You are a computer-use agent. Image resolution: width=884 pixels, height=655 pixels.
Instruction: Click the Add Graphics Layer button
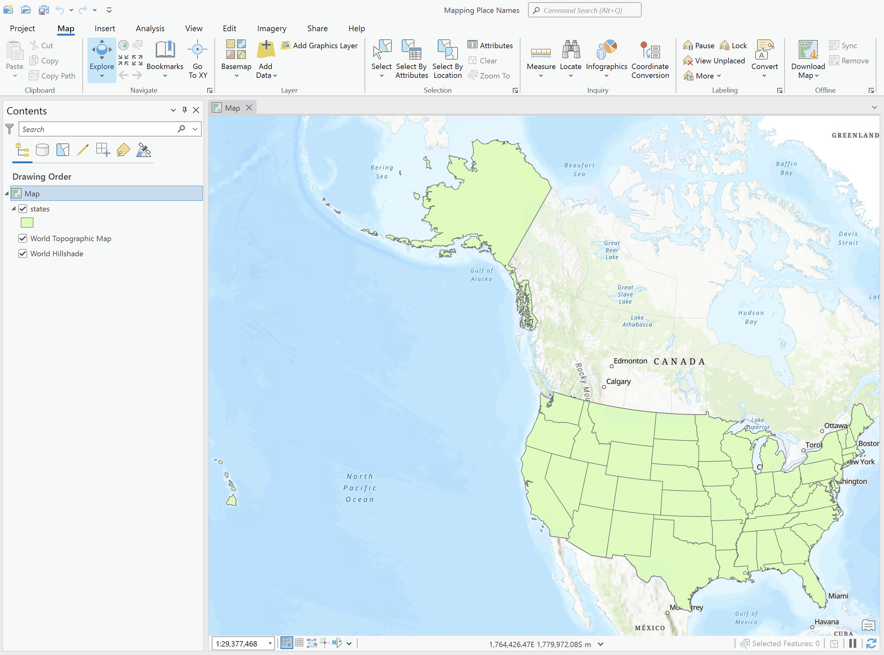tap(320, 45)
